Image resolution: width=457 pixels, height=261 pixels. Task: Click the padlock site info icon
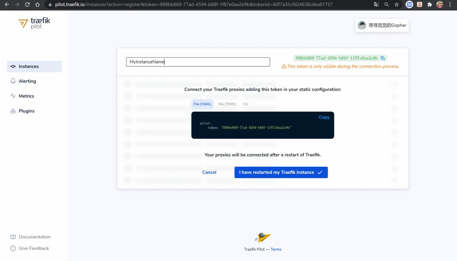coord(50,5)
